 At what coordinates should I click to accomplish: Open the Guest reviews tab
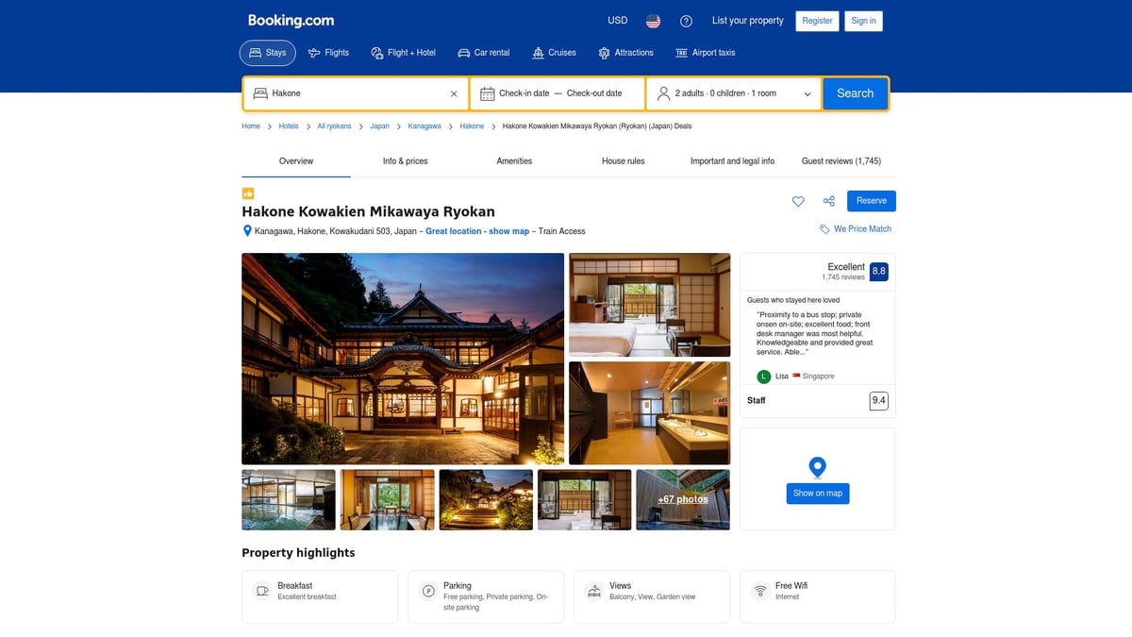point(841,160)
